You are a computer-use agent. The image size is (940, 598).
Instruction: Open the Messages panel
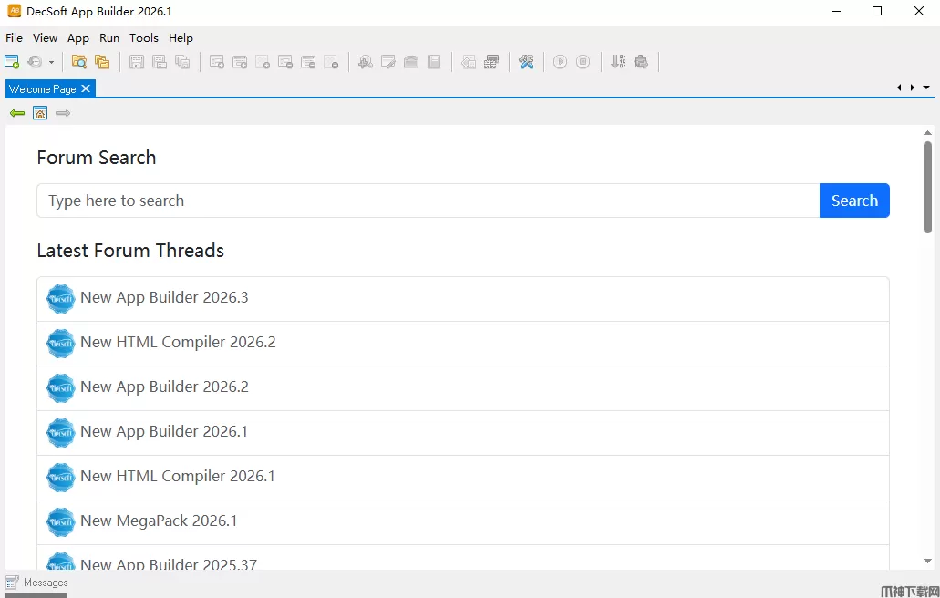coord(36,583)
